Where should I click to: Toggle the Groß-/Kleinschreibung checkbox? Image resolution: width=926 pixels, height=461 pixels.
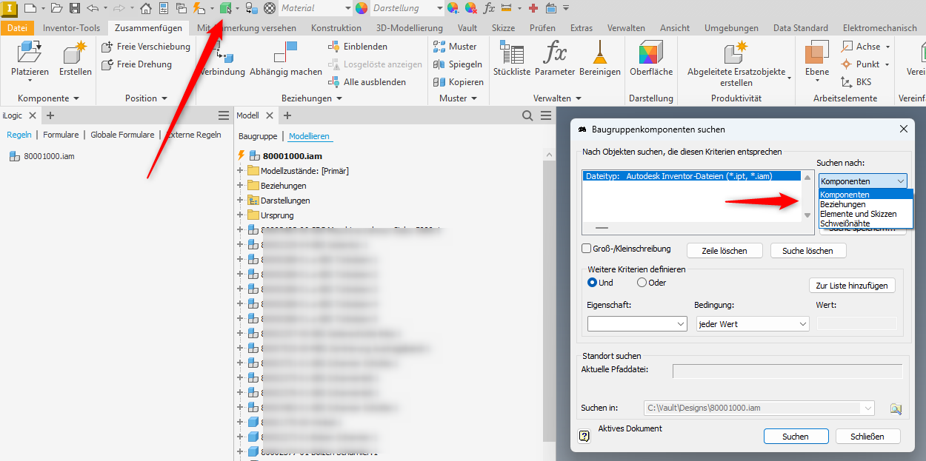click(587, 249)
